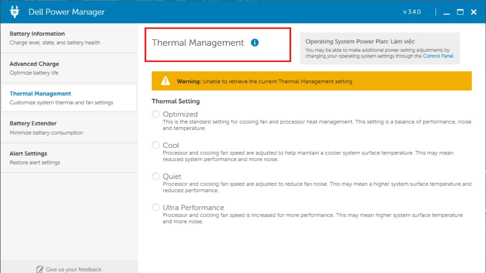This screenshot has width=486, height=273.
Task: Maximize the Dell Power Manager window
Action: tap(460, 12)
